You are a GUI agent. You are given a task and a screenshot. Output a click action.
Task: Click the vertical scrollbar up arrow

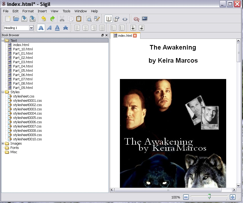(238, 41)
